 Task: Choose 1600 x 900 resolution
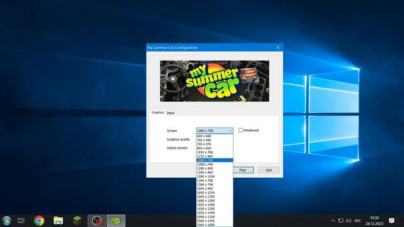215,189
